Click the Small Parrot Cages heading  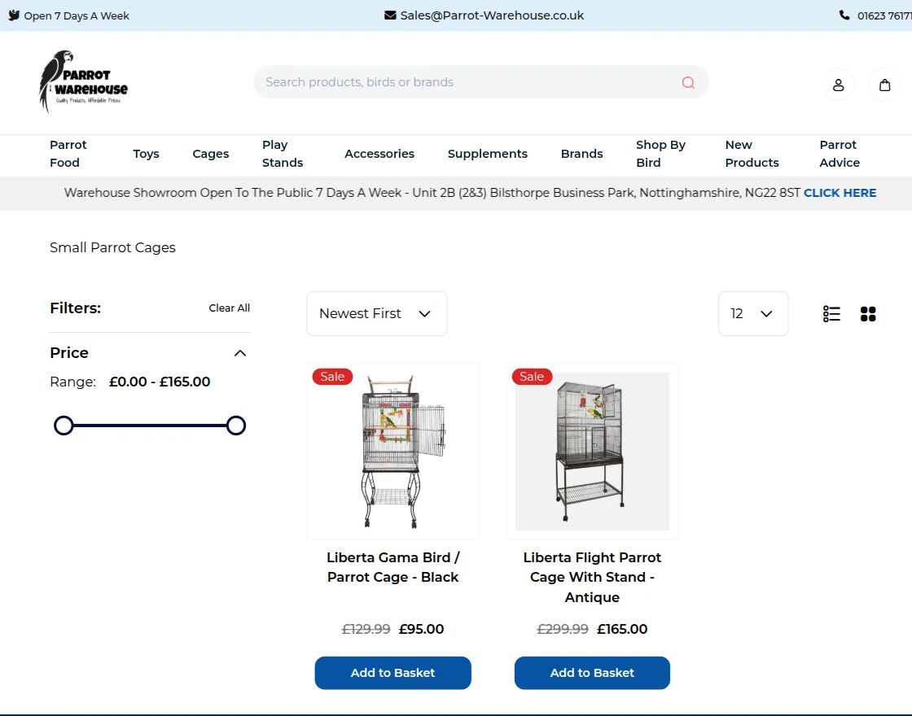(x=112, y=247)
